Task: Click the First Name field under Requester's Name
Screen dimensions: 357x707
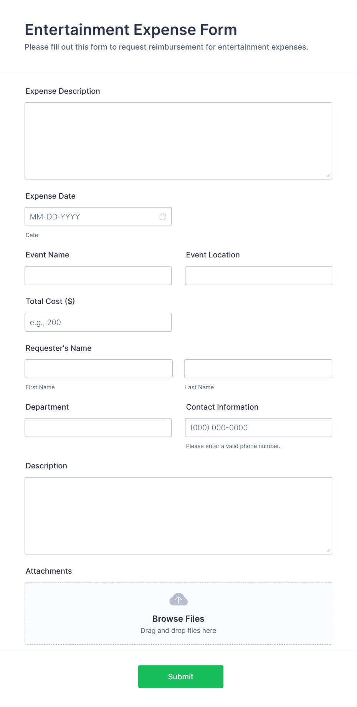Action: click(99, 368)
